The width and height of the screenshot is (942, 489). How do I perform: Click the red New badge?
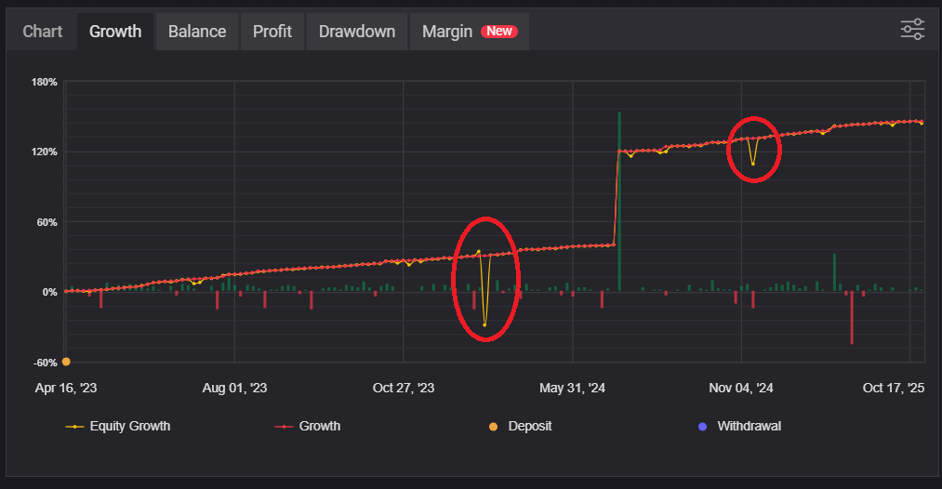(499, 32)
